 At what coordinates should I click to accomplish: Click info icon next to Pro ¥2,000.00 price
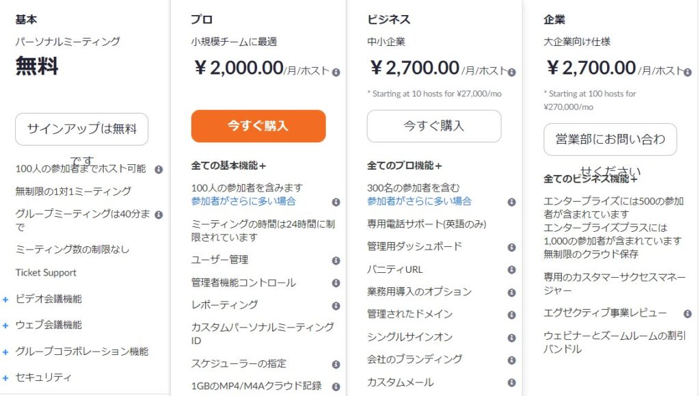(x=336, y=72)
